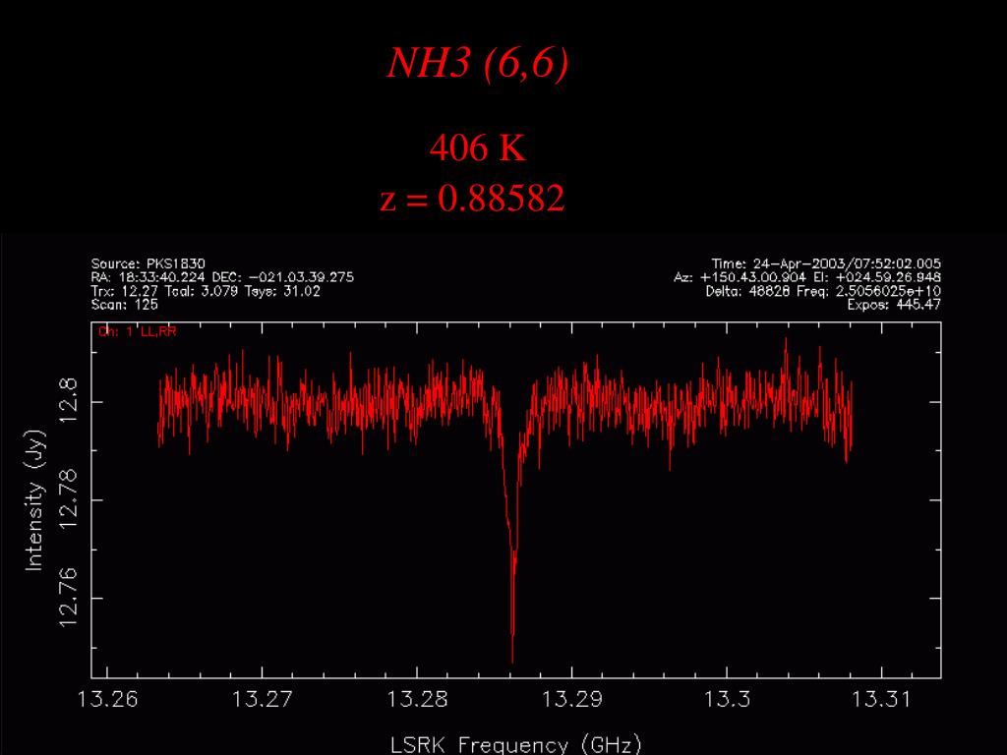Click the 'Scan: 125' line
This screenshot has width=1007, height=755.
tap(125, 305)
